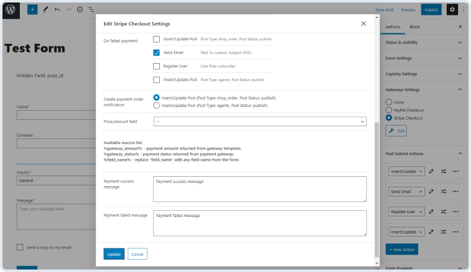Open the list view icon
The image size is (471, 272).
tap(91, 10)
